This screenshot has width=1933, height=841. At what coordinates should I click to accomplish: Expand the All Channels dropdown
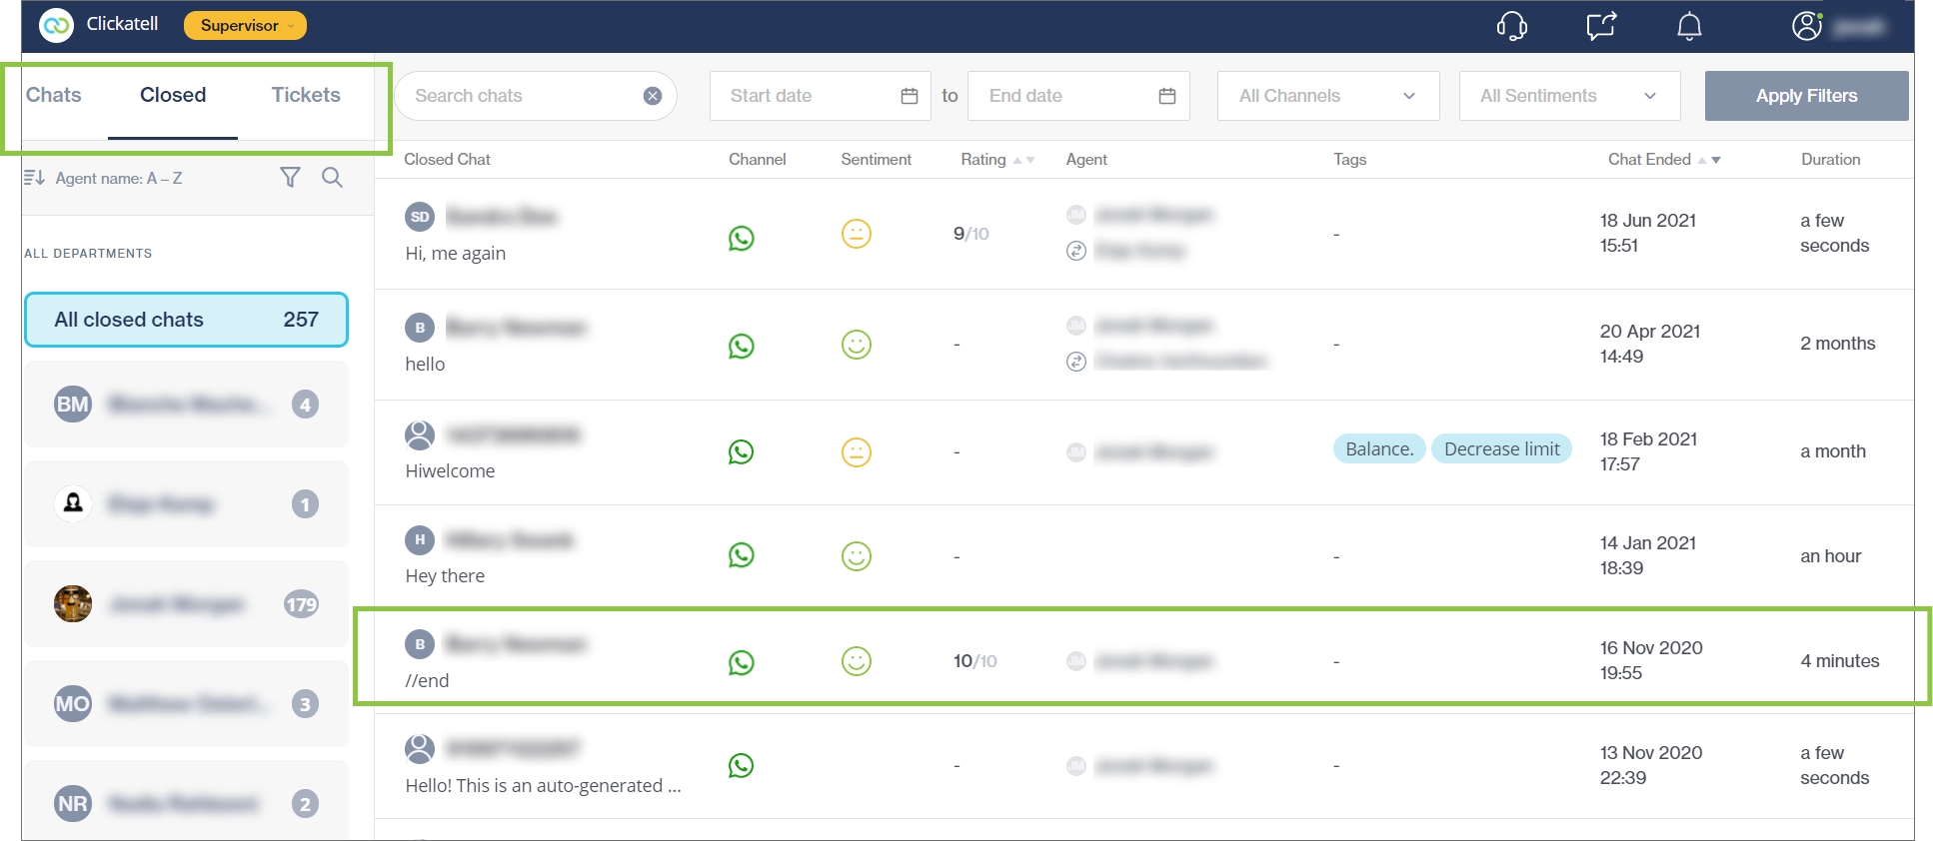pyautogui.click(x=1327, y=96)
